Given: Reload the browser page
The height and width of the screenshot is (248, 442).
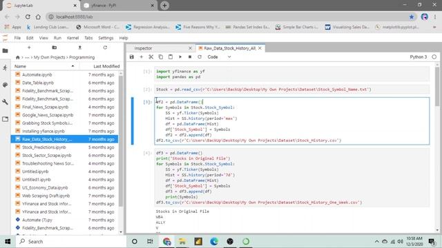Looking at the screenshot, I should pyautogui.click(x=28, y=17).
